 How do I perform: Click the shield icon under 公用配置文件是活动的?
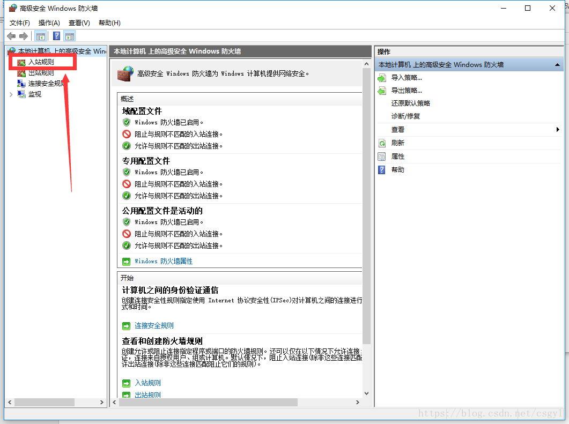(126, 221)
